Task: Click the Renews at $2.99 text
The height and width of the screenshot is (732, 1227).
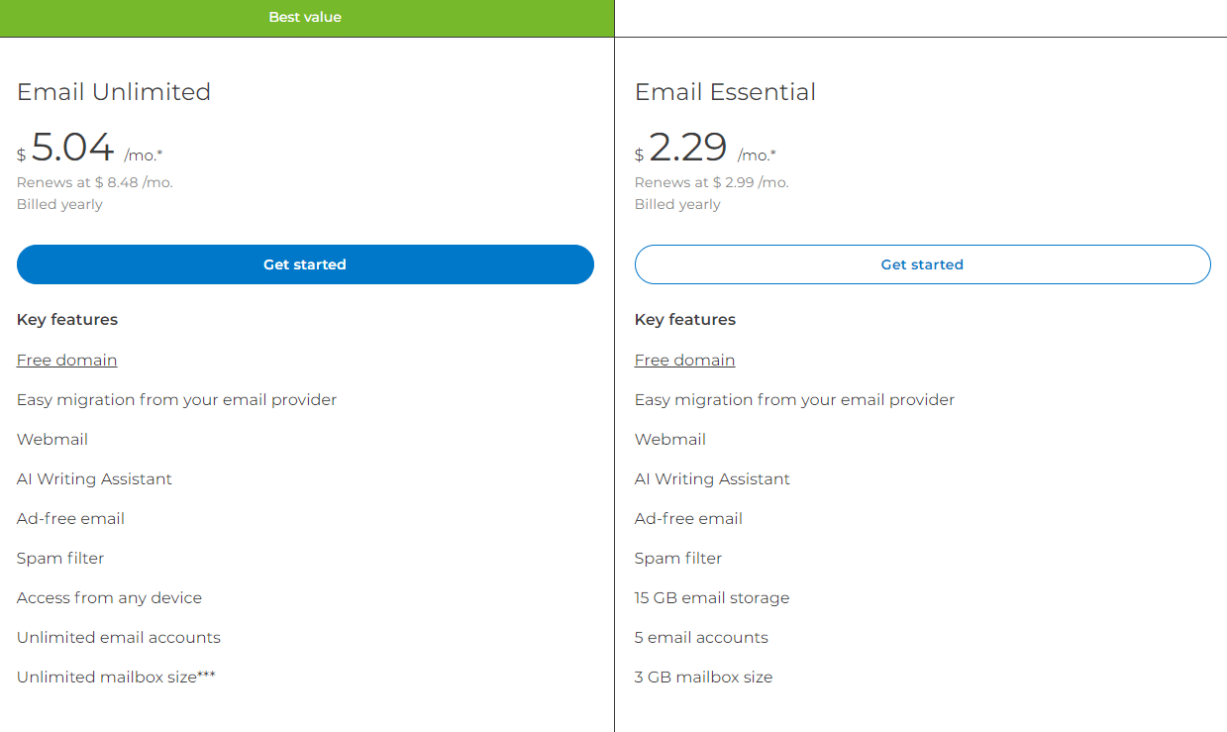Action: pyautogui.click(x=711, y=182)
